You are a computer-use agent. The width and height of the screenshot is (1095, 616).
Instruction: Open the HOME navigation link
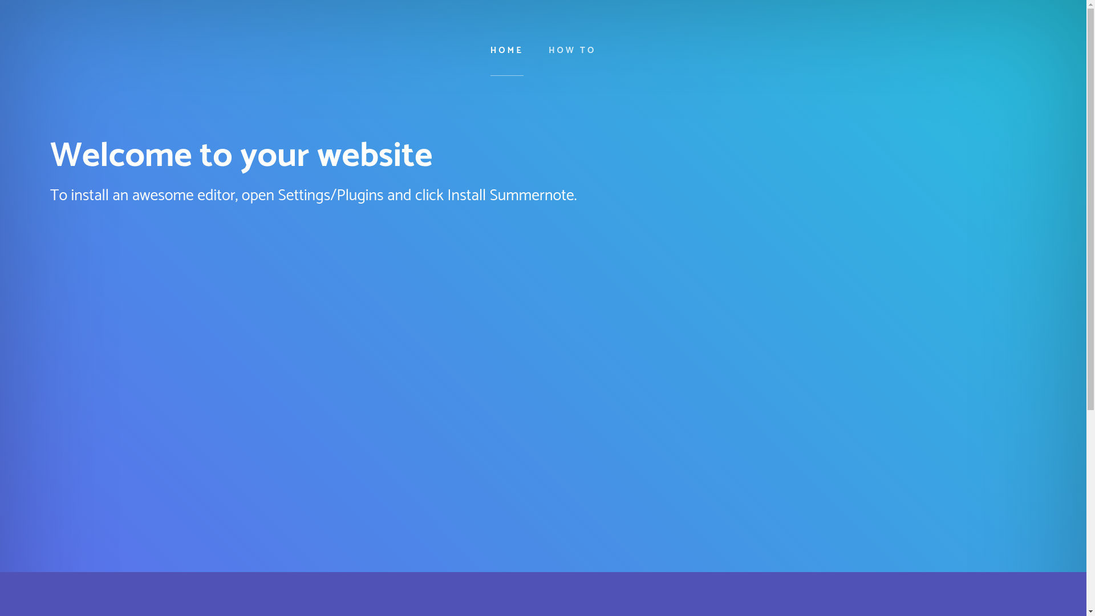click(x=506, y=51)
